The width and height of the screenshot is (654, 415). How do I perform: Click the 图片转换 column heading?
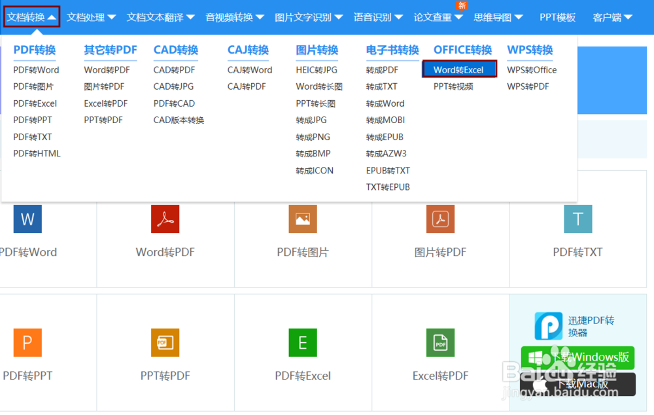click(317, 50)
